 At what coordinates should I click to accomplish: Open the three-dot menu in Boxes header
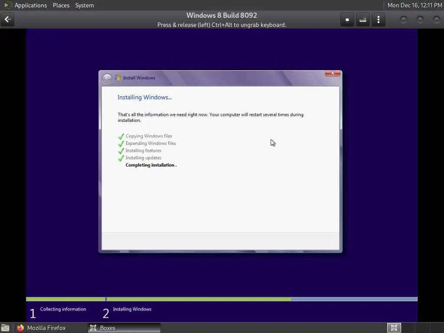379,20
